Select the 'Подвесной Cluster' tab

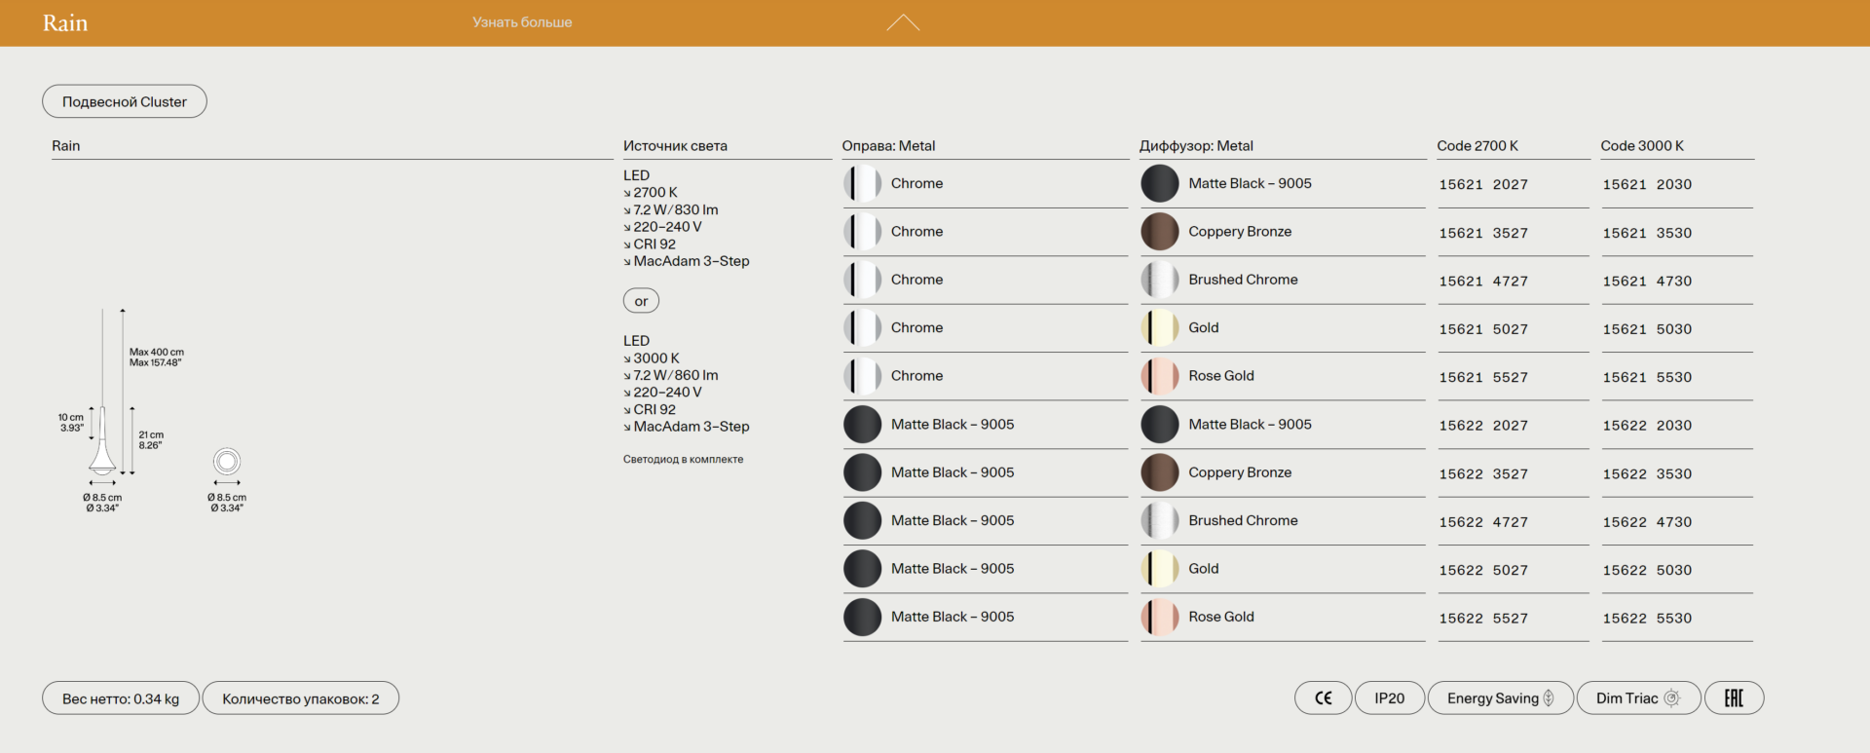125,101
